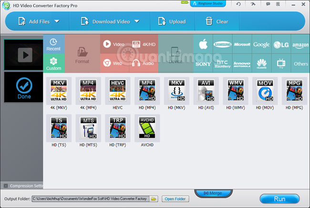Select the AVCHD format
This screenshot has width=310, height=208.
click(x=147, y=128)
